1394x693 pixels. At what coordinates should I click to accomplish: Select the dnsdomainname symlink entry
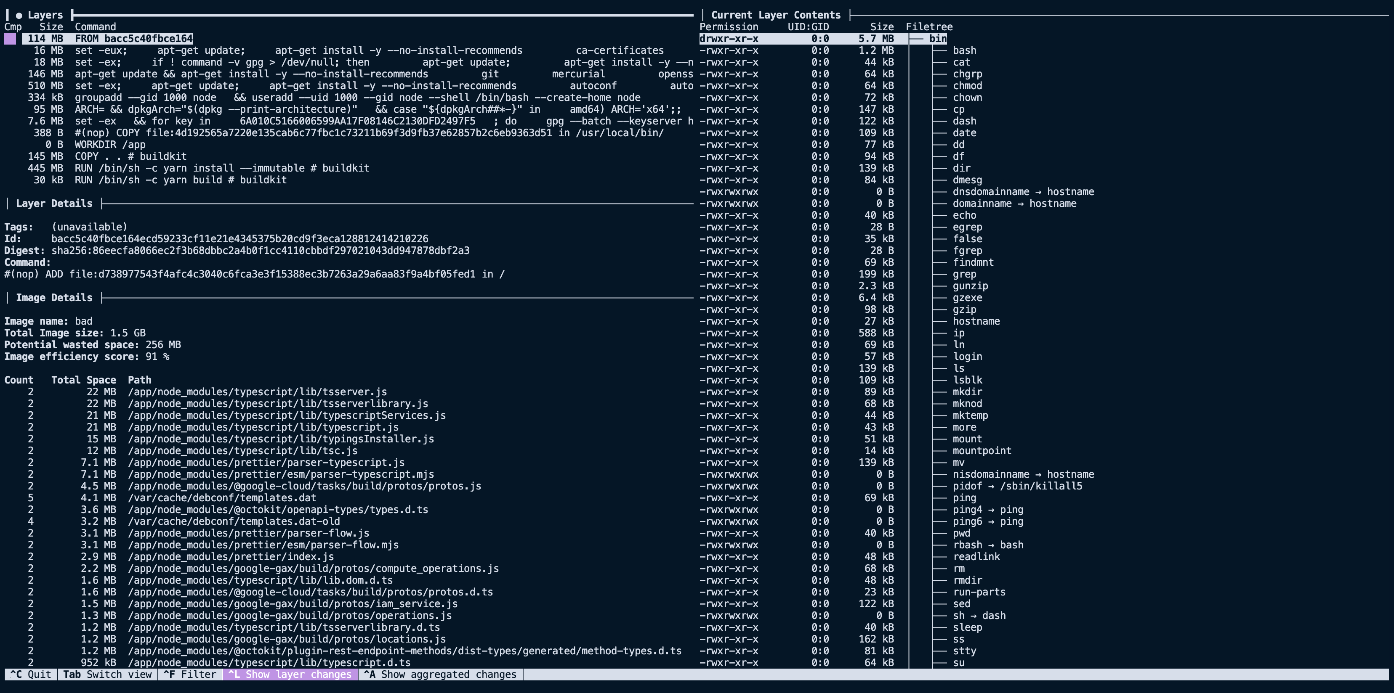click(1022, 192)
